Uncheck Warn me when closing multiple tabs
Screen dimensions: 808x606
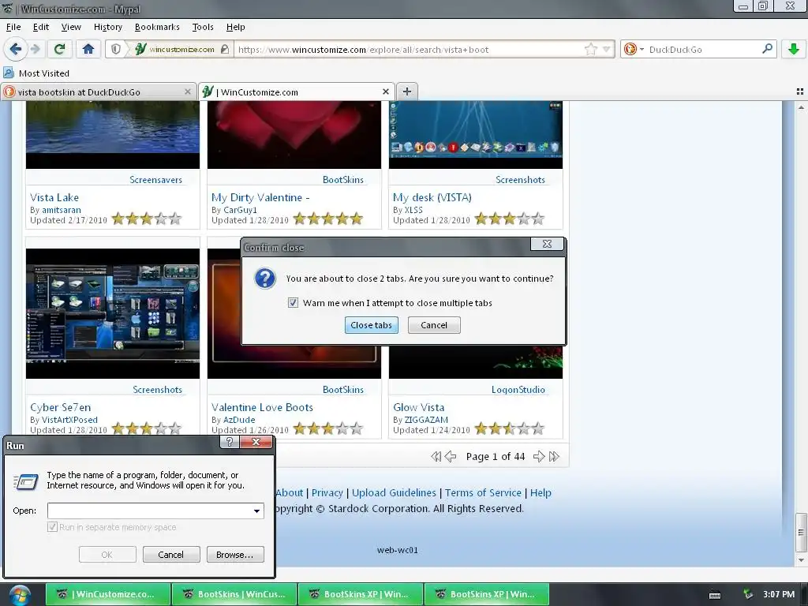(x=293, y=302)
